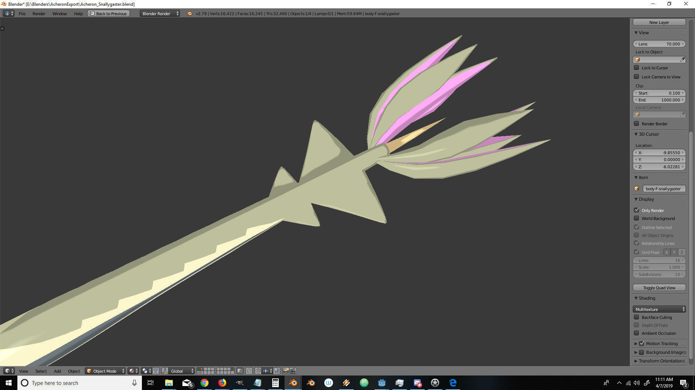Screen dimensions: 695x390
Task: Open Windows Start menu
Action: click(x=9, y=383)
